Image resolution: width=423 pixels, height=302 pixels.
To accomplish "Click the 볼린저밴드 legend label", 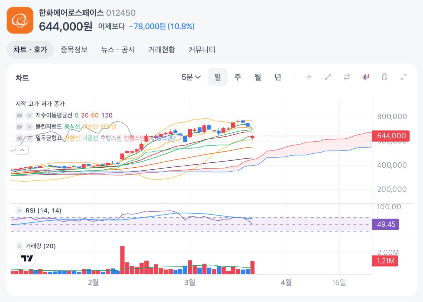I will [49, 127].
